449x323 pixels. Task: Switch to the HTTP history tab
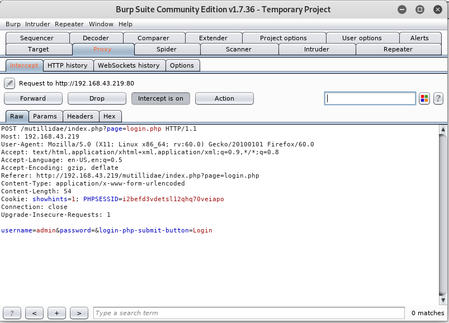tap(68, 65)
